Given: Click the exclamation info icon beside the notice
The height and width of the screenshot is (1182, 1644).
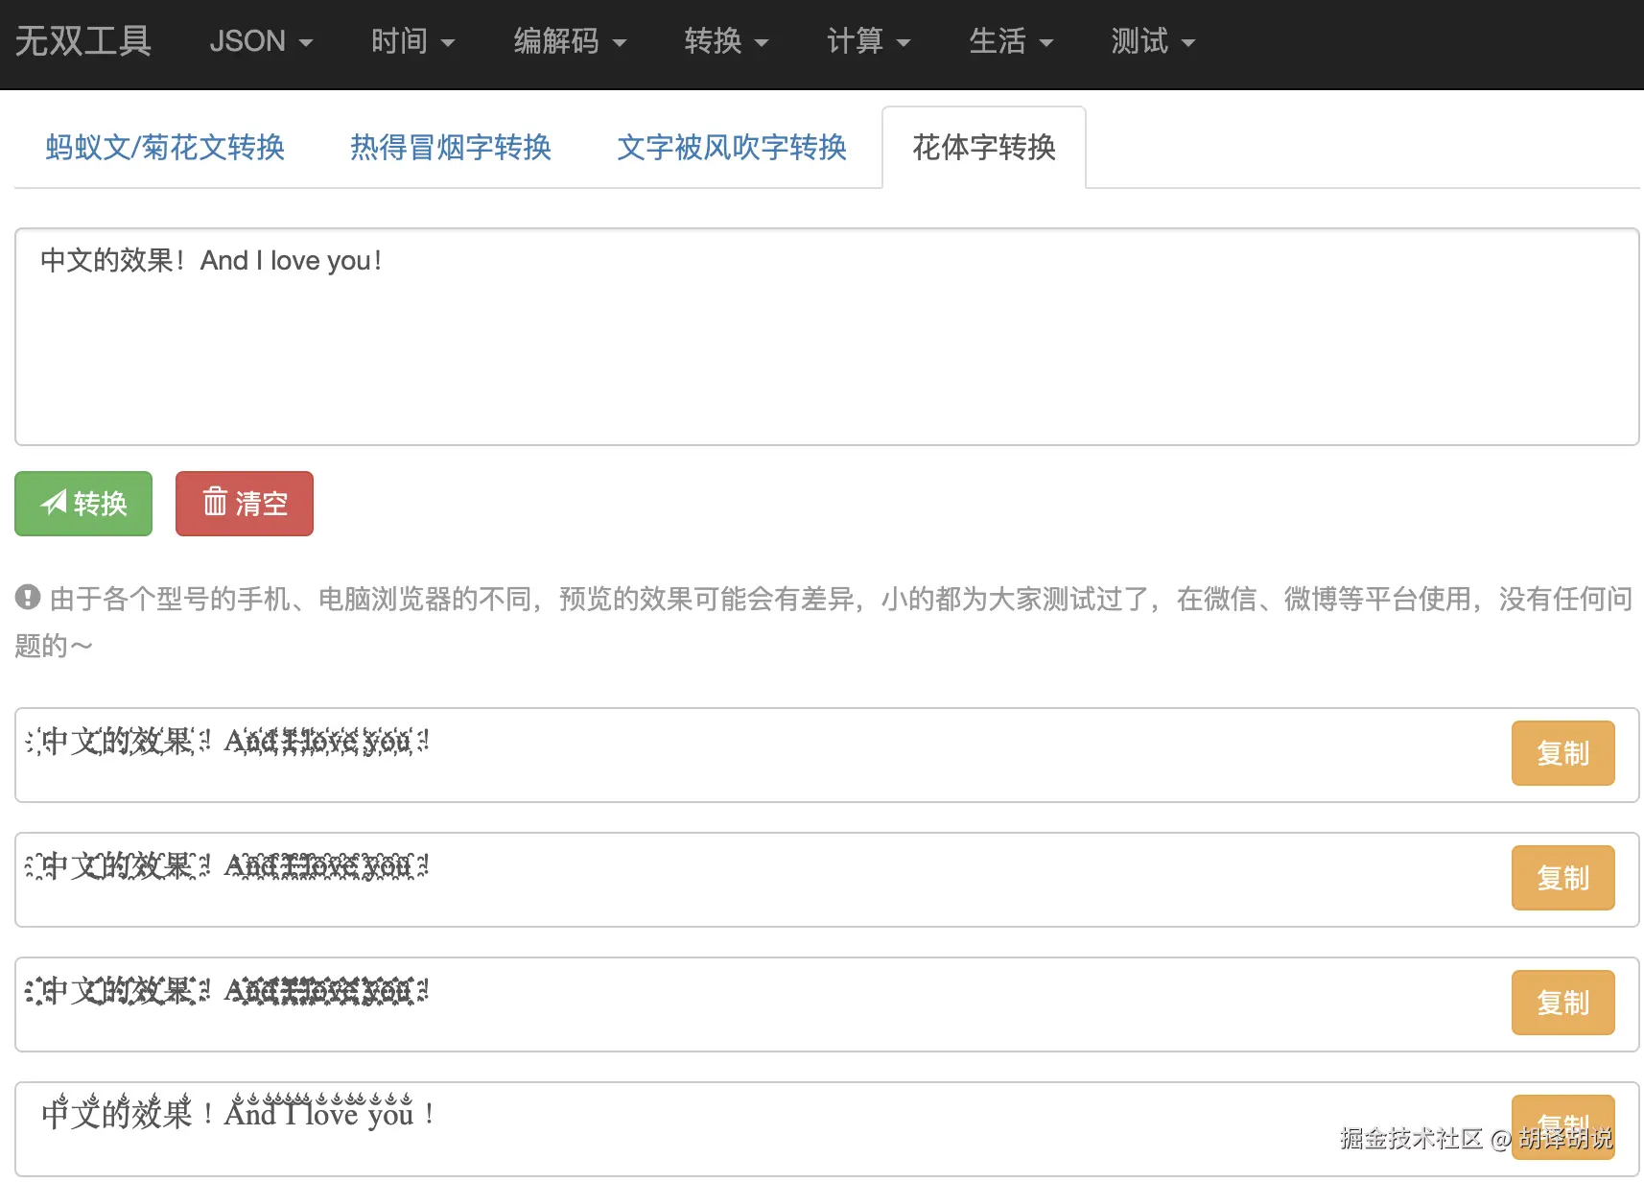Looking at the screenshot, I should (x=28, y=598).
